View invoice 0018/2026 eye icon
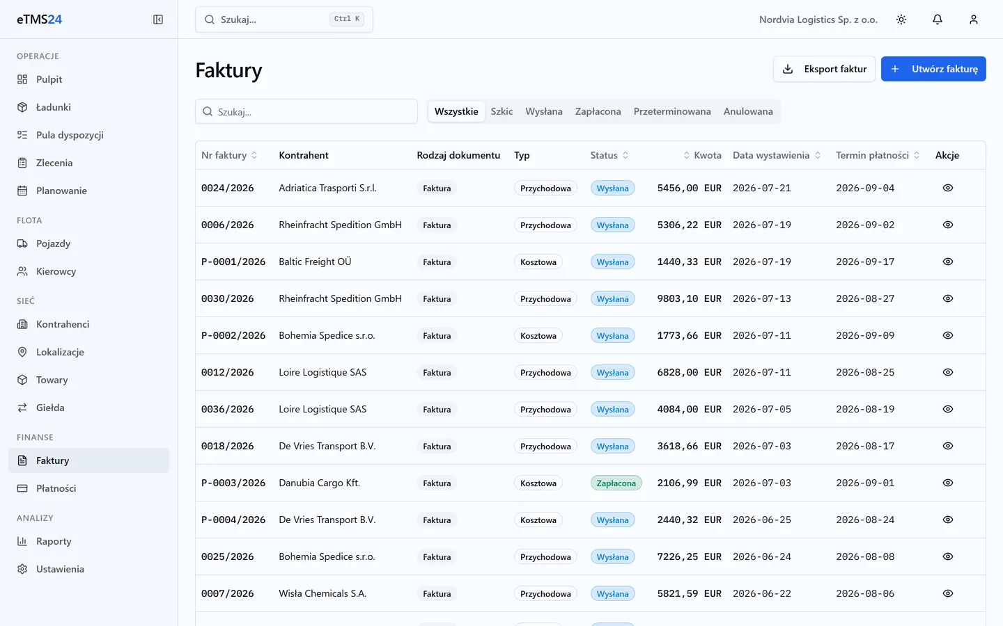Image resolution: width=1003 pixels, height=626 pixels. click(x=947, y=446)
